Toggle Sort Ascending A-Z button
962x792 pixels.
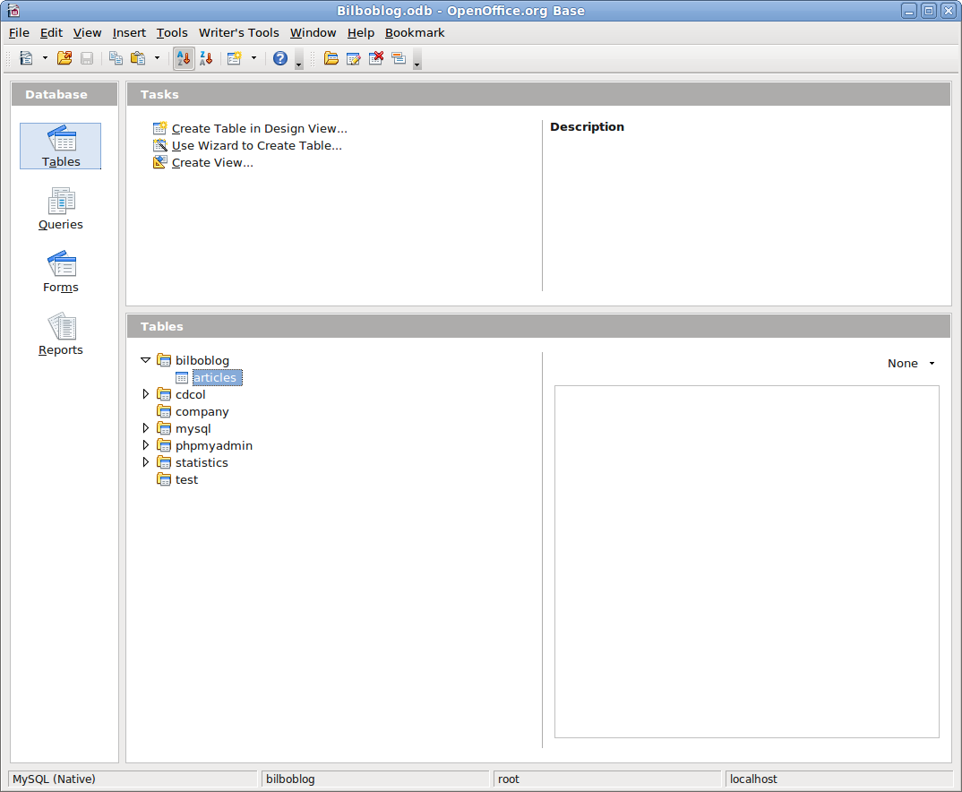184,58
